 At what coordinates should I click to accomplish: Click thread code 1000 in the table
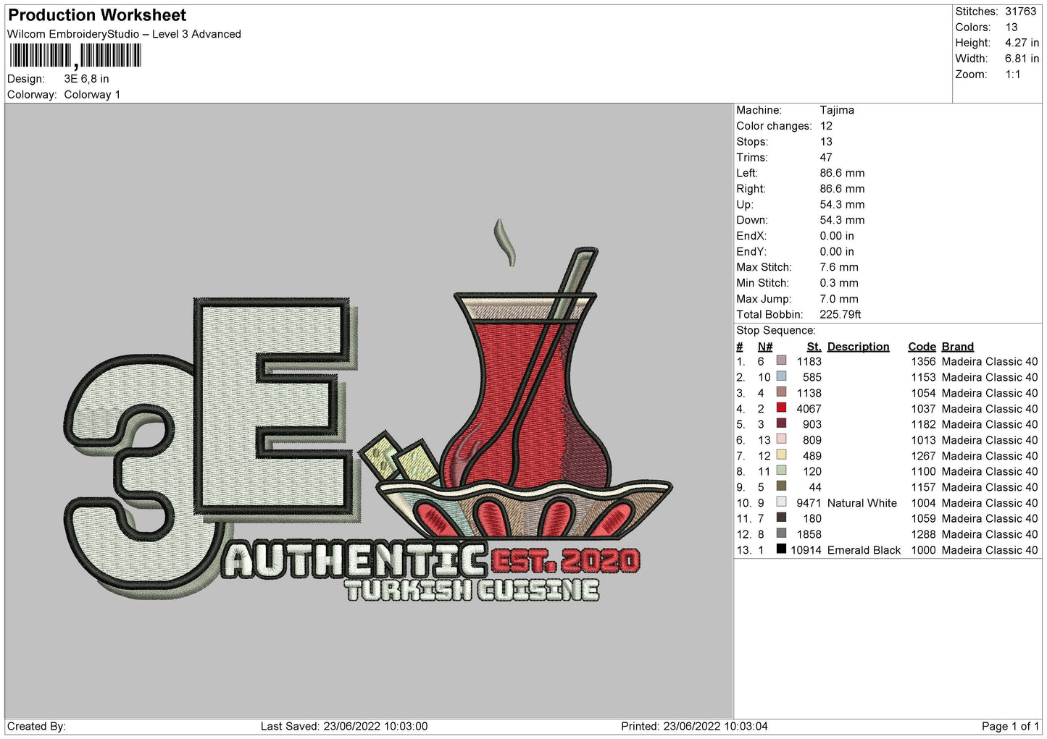[923, 550]
